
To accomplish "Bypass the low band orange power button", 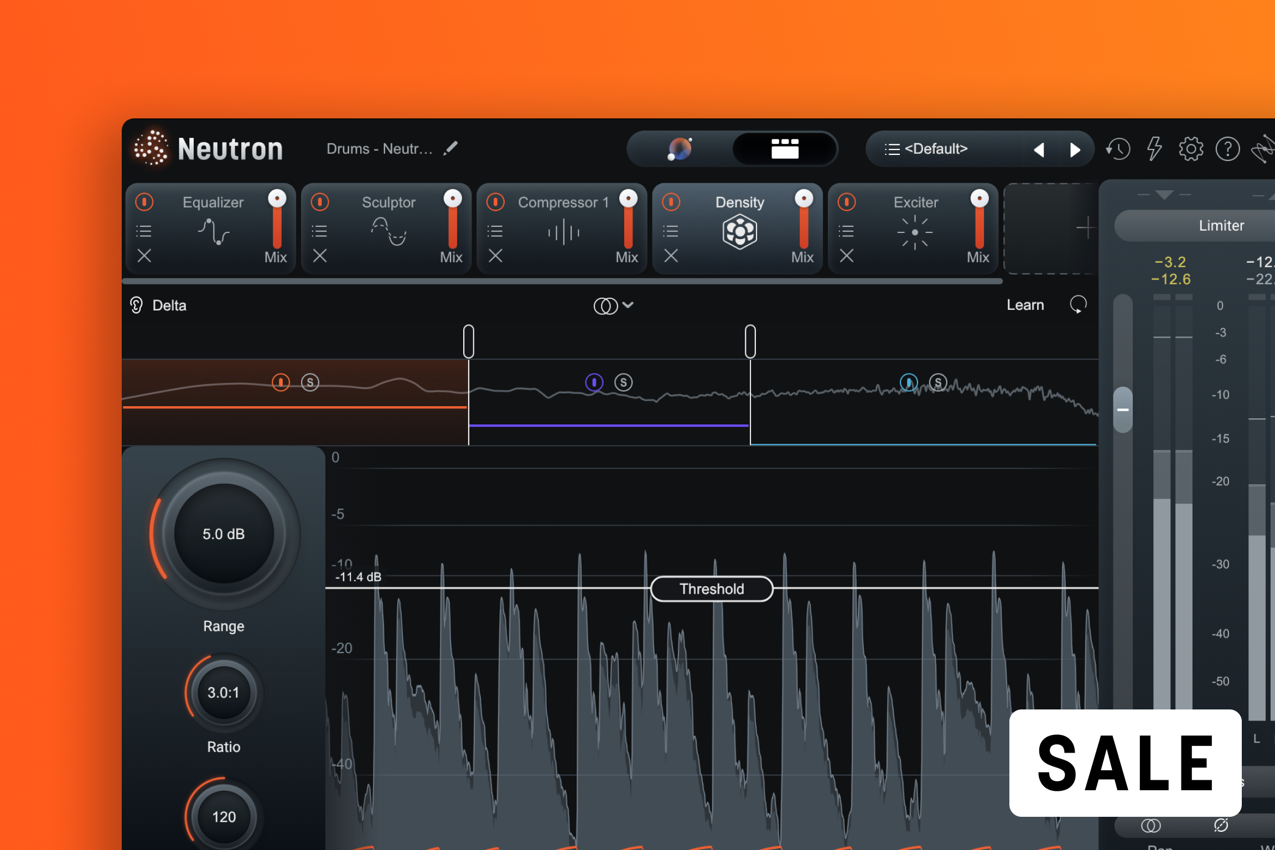I will [281, 382].
